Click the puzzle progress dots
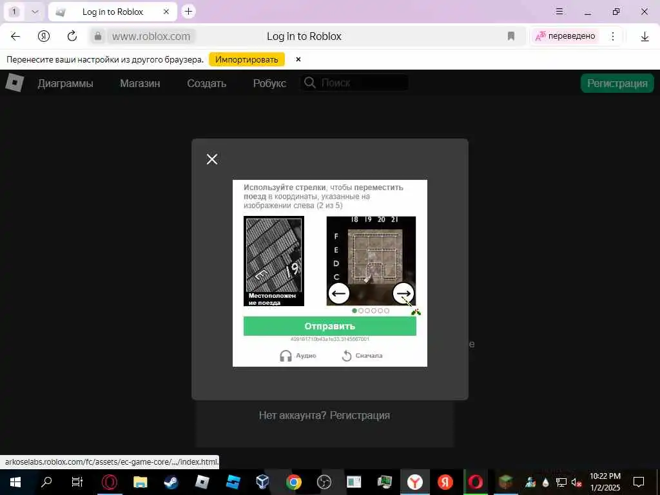The width and height of the screenshot is (660, 495). click(x=371, y=311)
